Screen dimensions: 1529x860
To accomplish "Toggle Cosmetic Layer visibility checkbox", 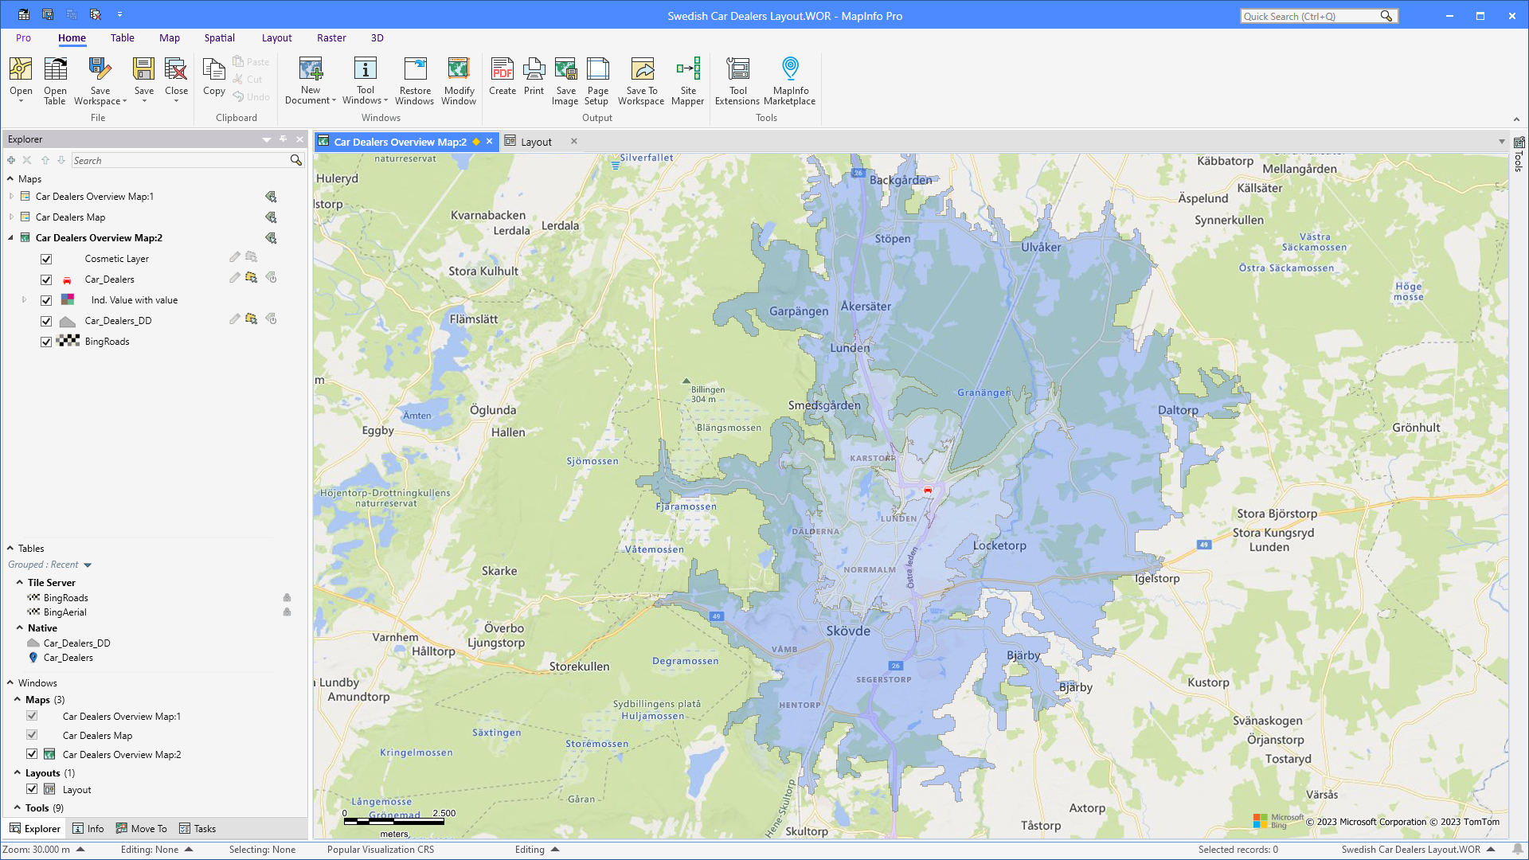I will coord(46,259).
